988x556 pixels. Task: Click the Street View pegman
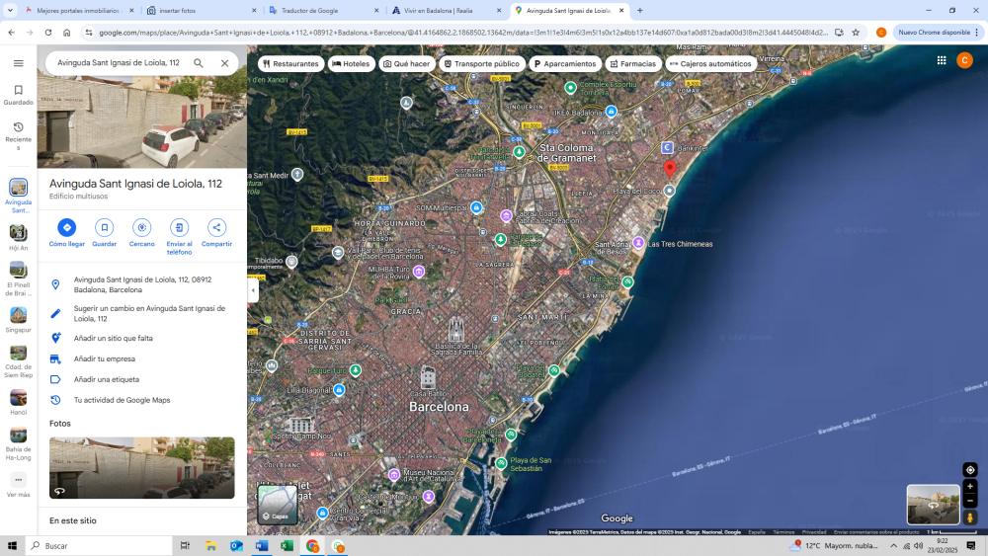tap(970, 517)
